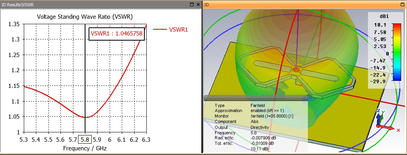Click the Frequency / GHz axis label
Screen dimensions: 407x155
coord(85,148)
